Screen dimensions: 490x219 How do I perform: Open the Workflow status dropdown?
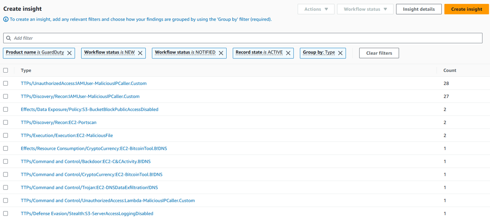pos(365,9)
